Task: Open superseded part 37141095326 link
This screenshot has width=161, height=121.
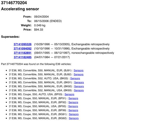Action: [22, 44]
